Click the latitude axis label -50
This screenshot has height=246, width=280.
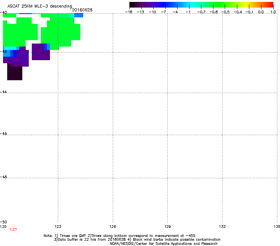[3, 222]
